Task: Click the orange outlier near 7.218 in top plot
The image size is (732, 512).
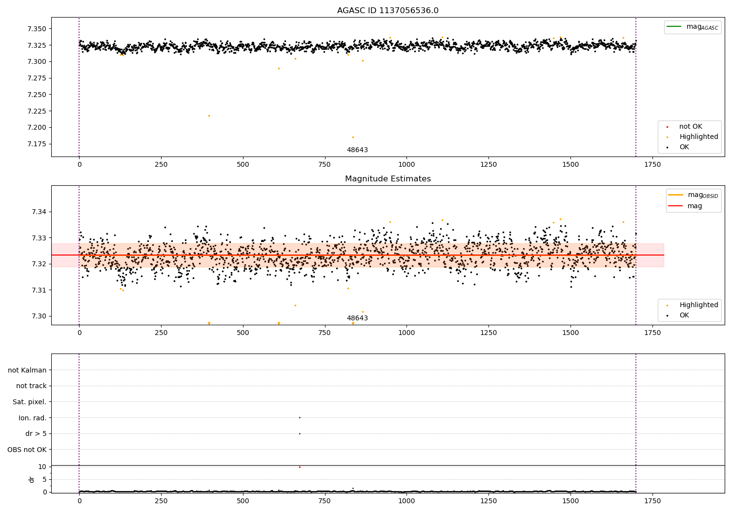Action: (x=209, y=116)
